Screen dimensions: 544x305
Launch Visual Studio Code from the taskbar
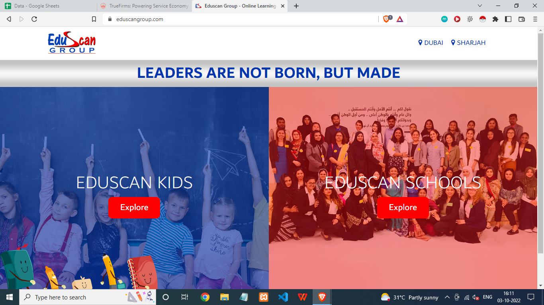tap(283, 297)
